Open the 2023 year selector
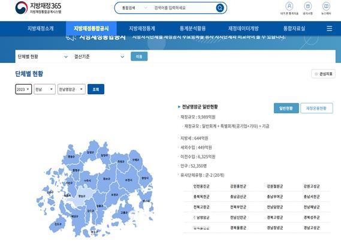 point(23,89)
